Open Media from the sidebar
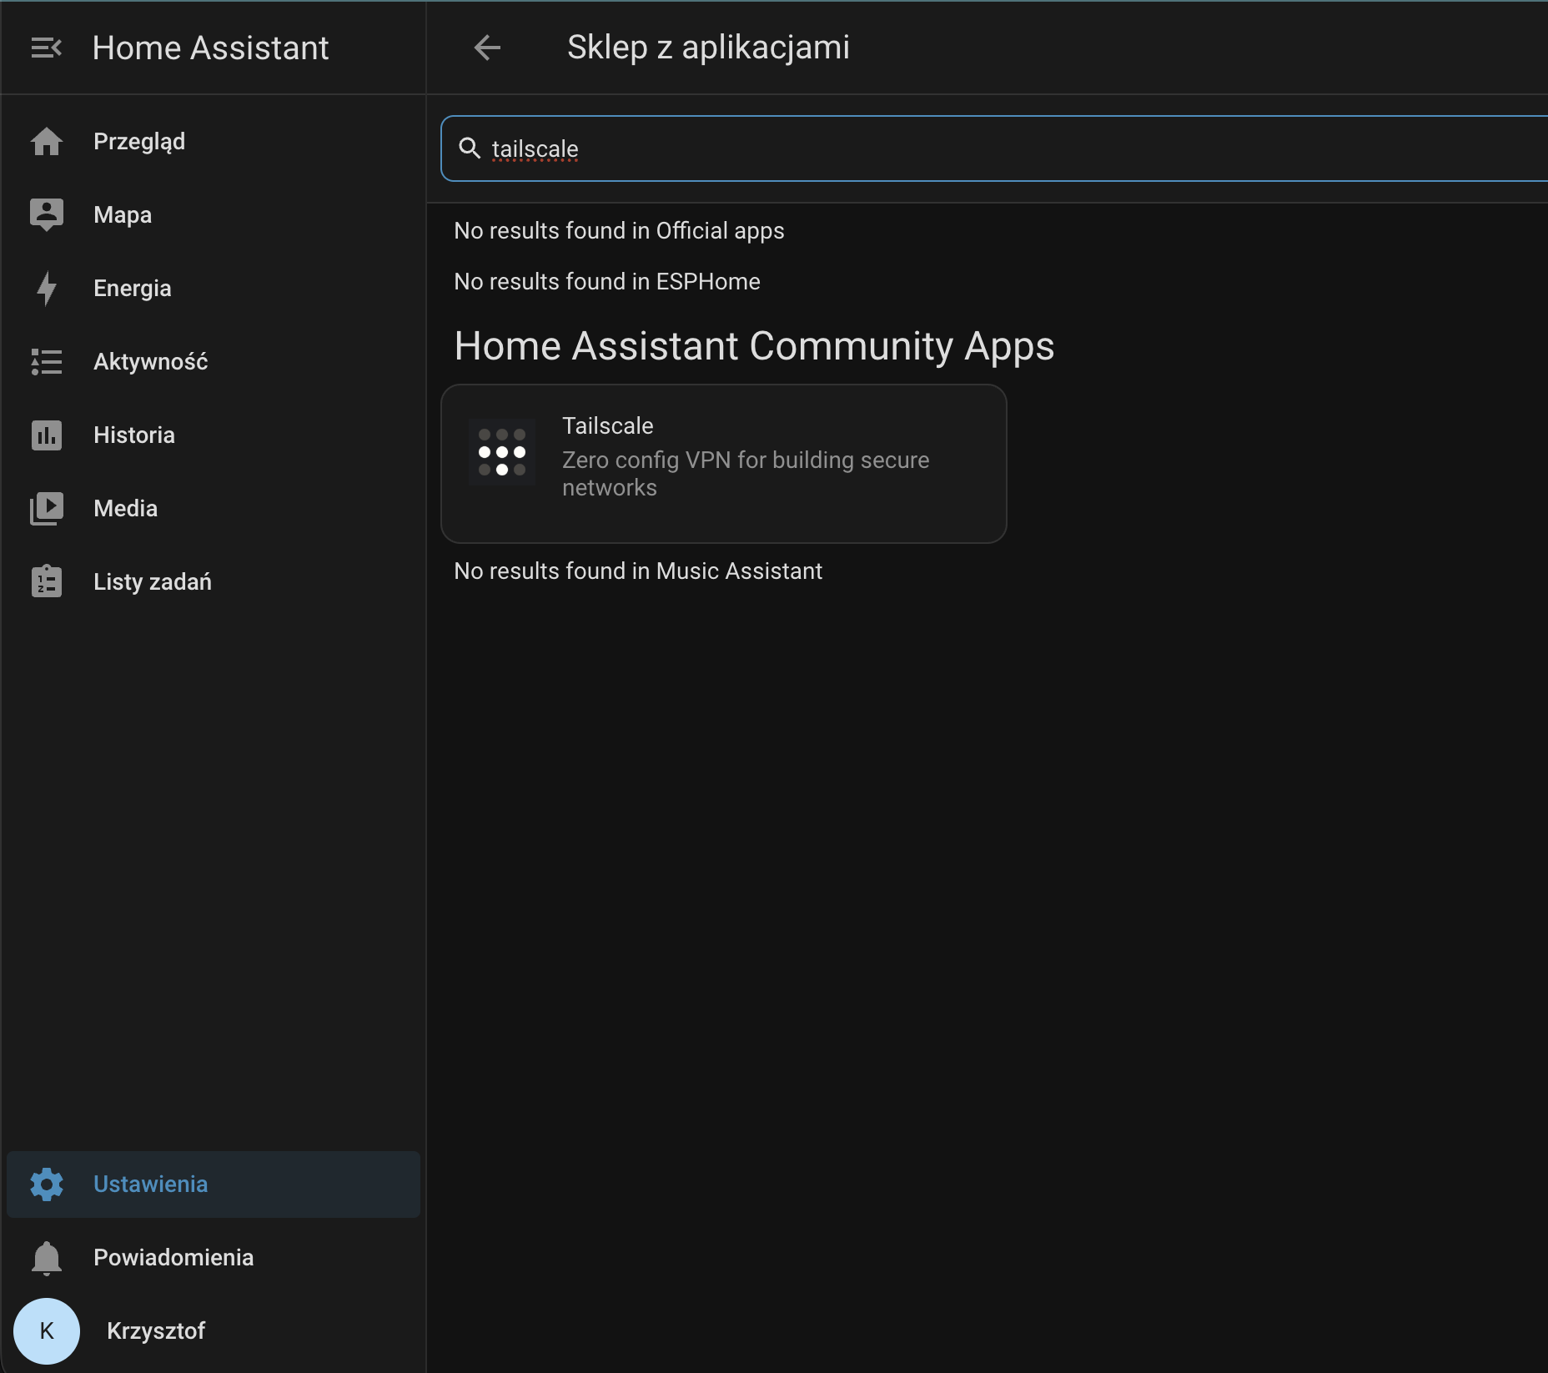The height and width of the screenshot is (1373, 1548). (214, 509)
